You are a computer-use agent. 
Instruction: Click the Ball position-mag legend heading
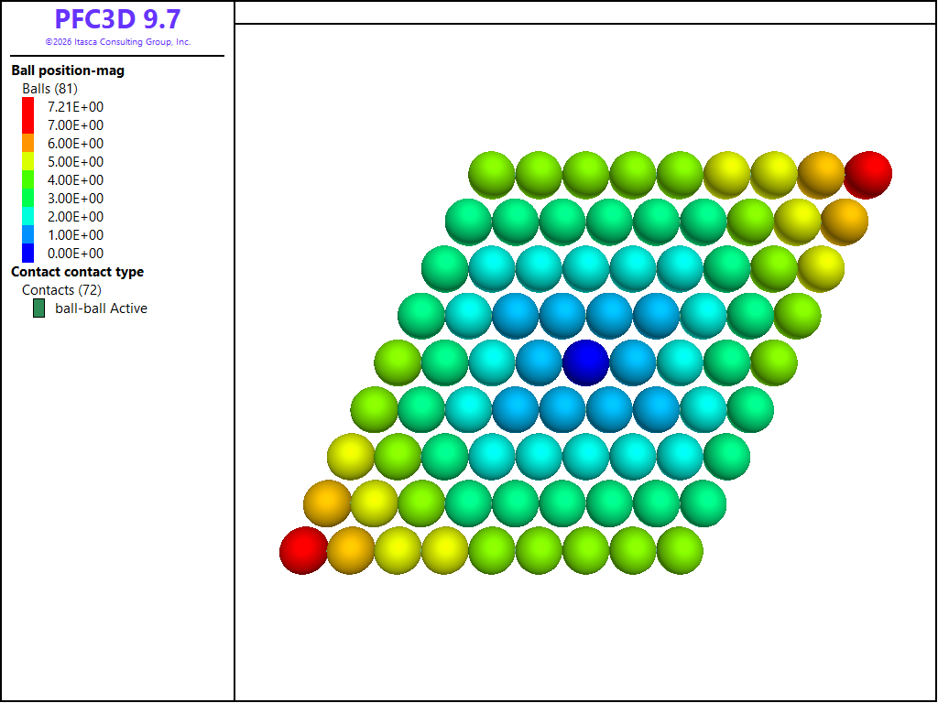68,70
